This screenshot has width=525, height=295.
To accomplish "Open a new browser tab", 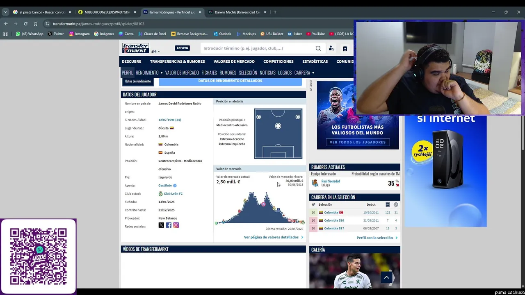I will tap(275, 12).
